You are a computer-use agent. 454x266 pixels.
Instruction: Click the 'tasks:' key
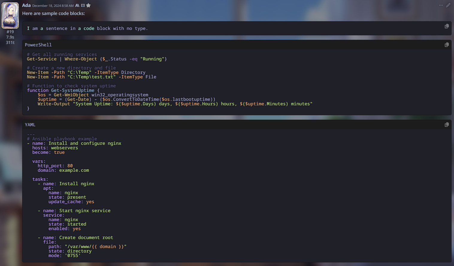tap(40, 179)
